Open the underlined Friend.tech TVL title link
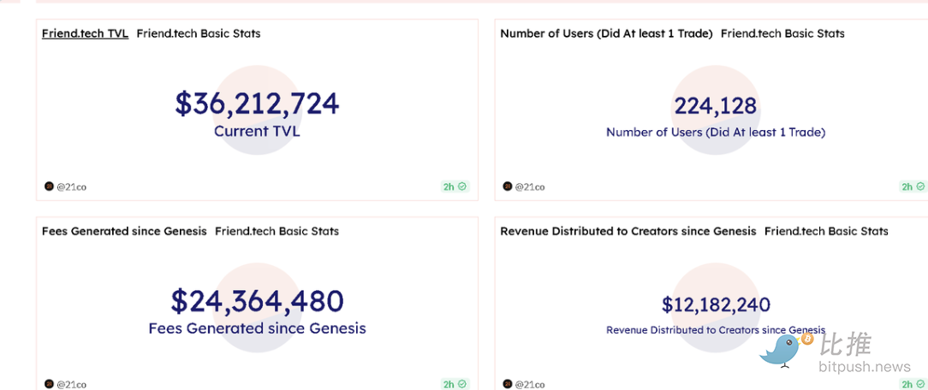This screenshot has height=390, width=928. [85, 33]
